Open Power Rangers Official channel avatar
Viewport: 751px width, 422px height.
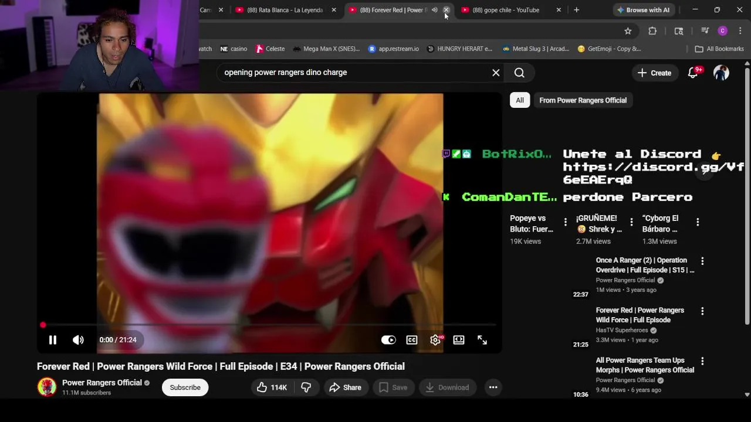pos(47,387)
